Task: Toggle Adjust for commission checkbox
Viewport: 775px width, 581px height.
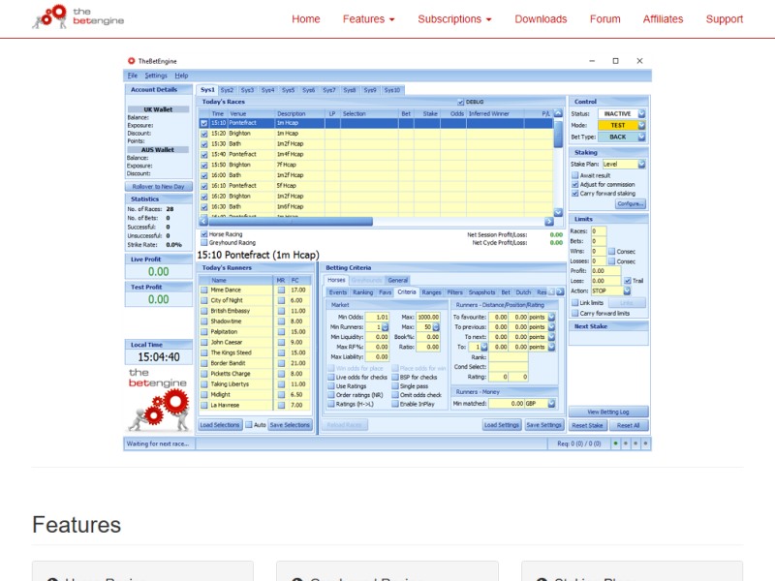Action: click(574, 184)
